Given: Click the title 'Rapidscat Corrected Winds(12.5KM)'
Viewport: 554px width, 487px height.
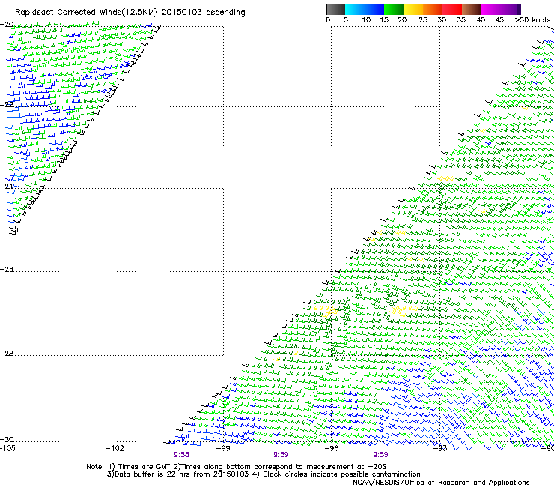Looking at the screenshot, I should [x=86, y=13].
